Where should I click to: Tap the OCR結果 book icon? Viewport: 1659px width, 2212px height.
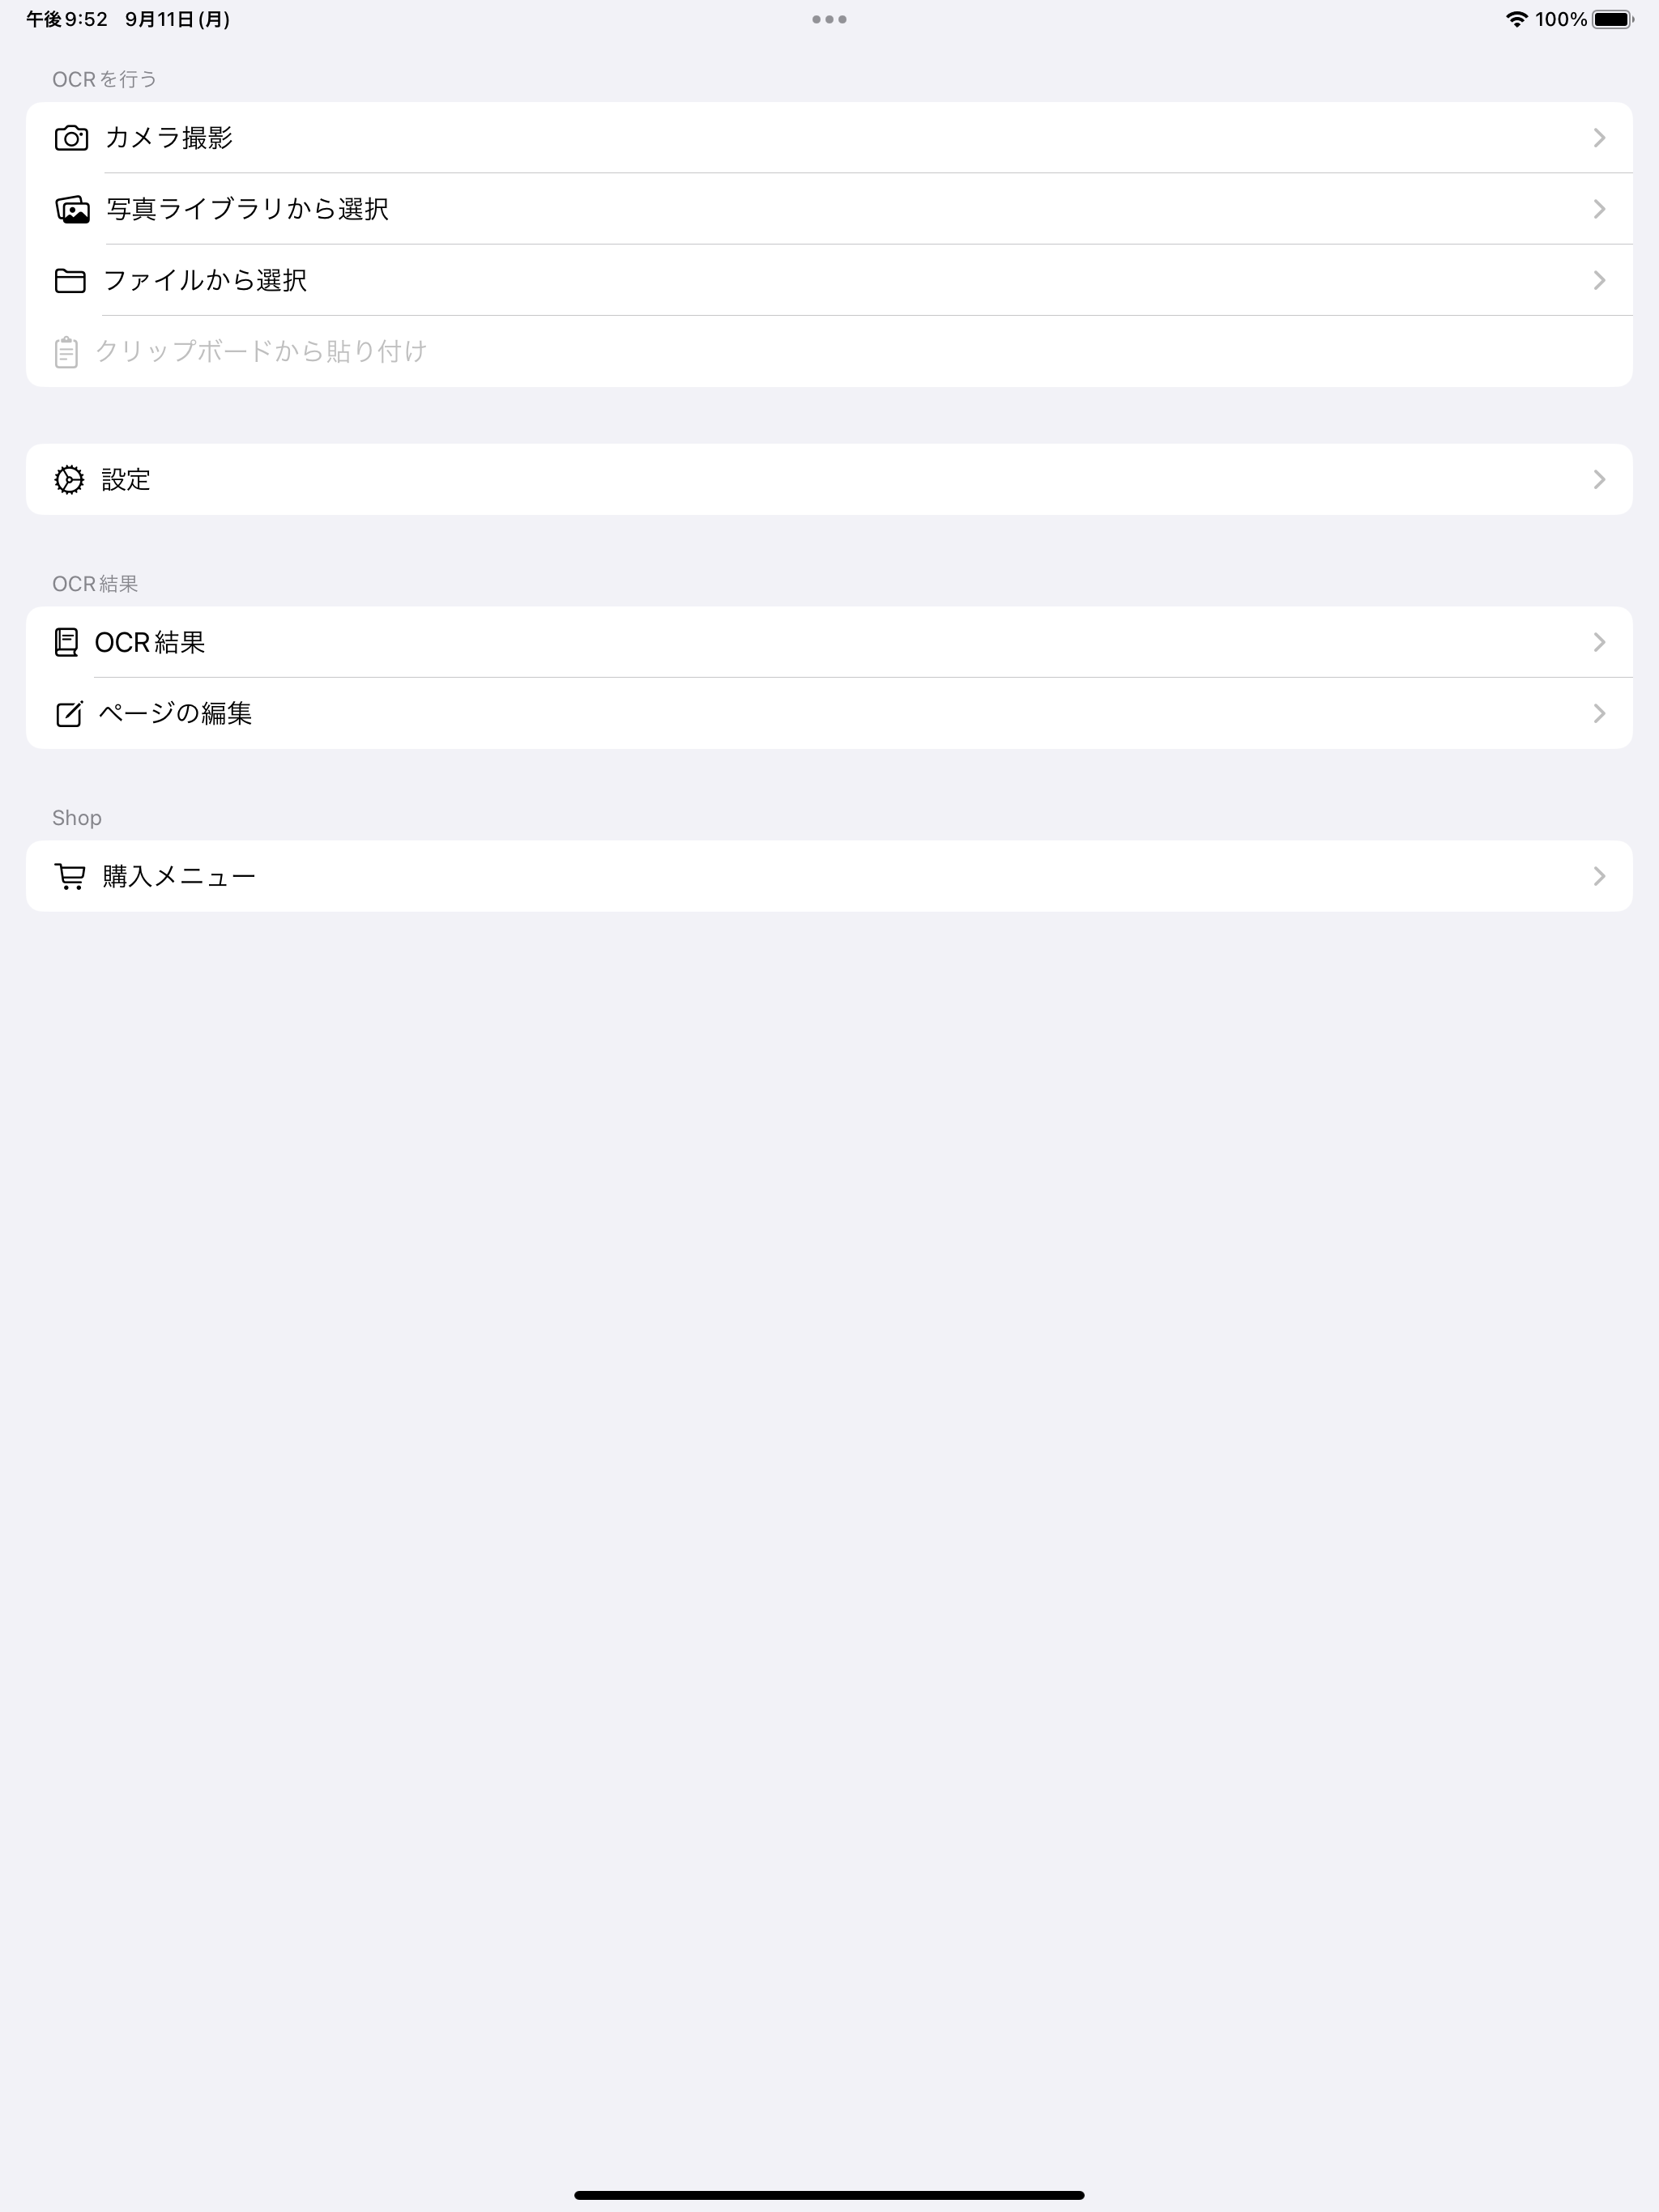[66, 642]
